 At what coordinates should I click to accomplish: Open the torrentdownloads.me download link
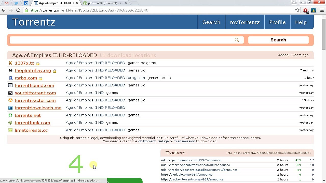coord(38,108)
